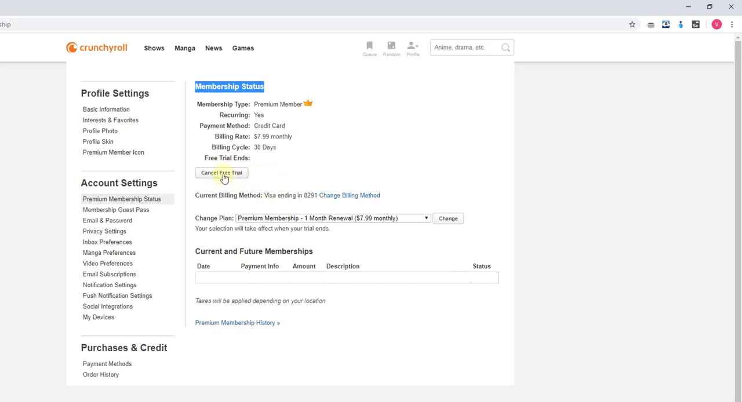Open Email Subscriptions
742x402 pixels.
coord(110,274)
